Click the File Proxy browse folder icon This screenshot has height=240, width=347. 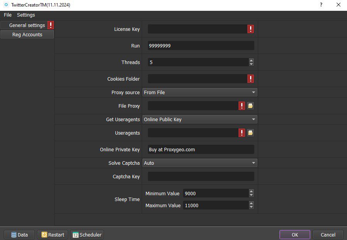click(x=251, y=106)
